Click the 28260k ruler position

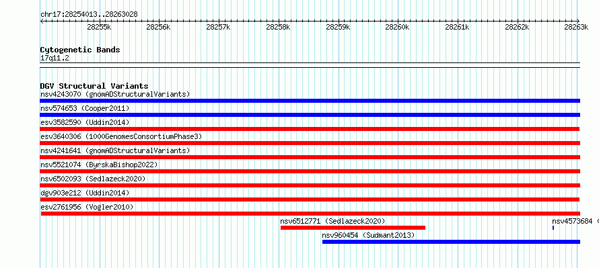pos(397,27)
